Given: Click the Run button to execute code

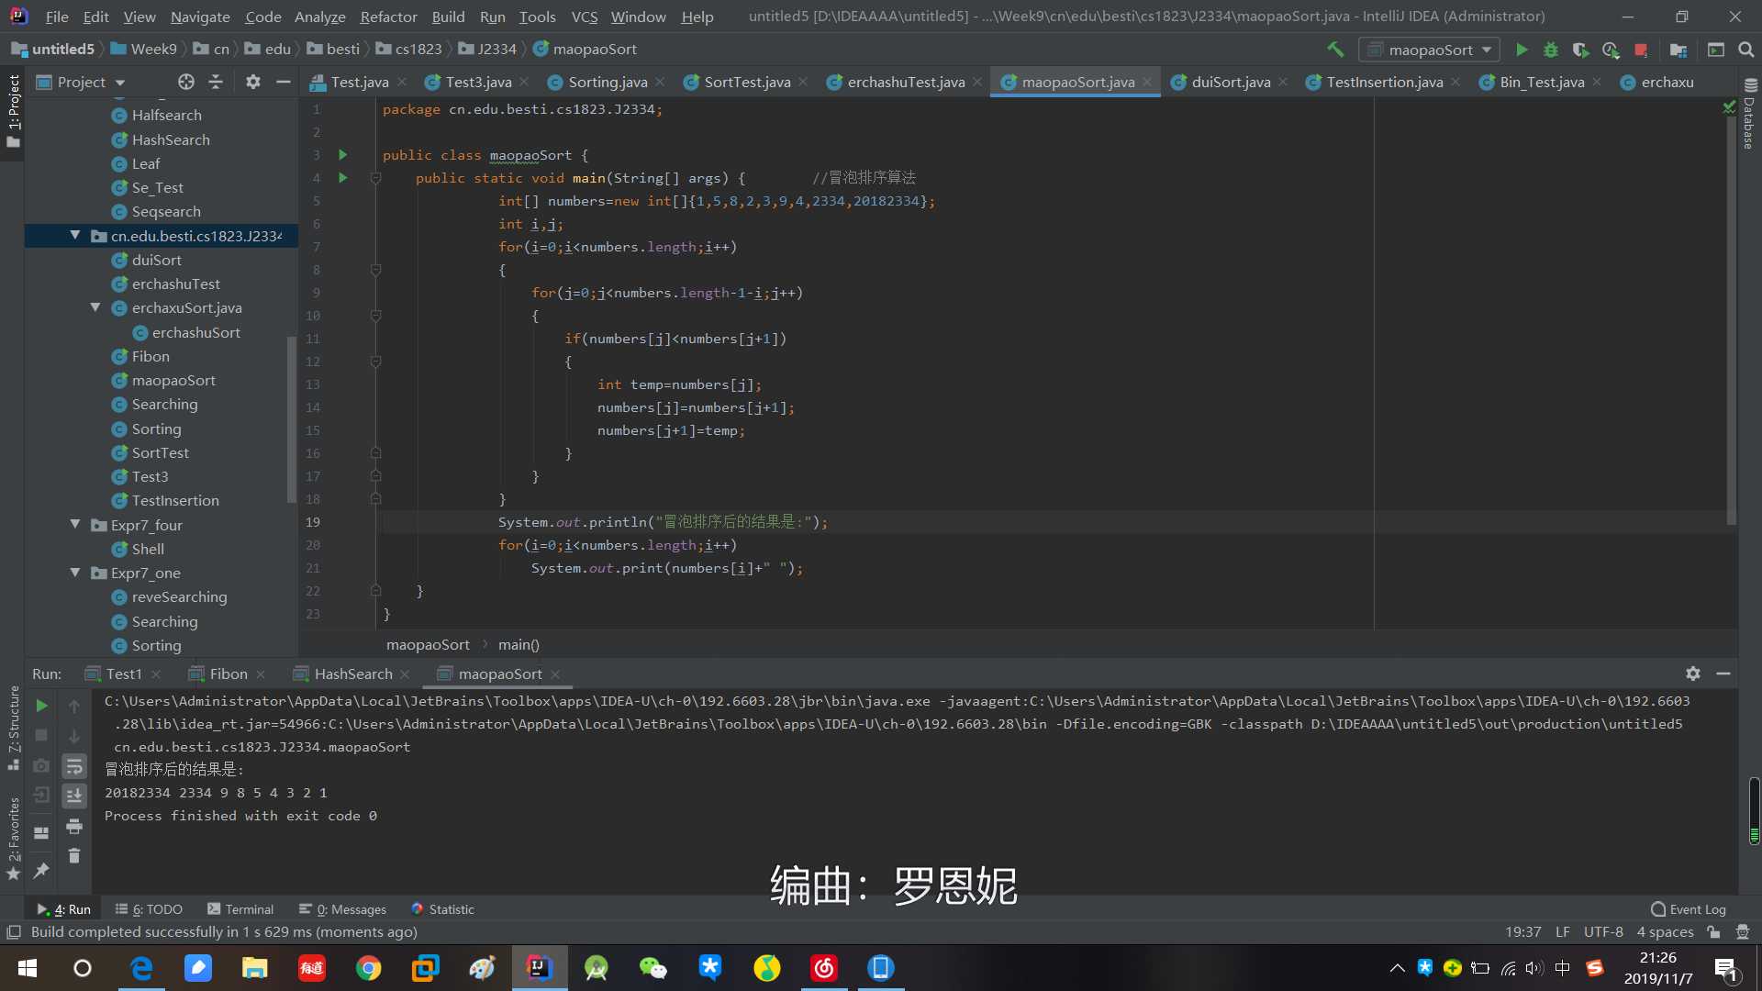Looking at the screenshot, I should click(x=1522, y=49).
